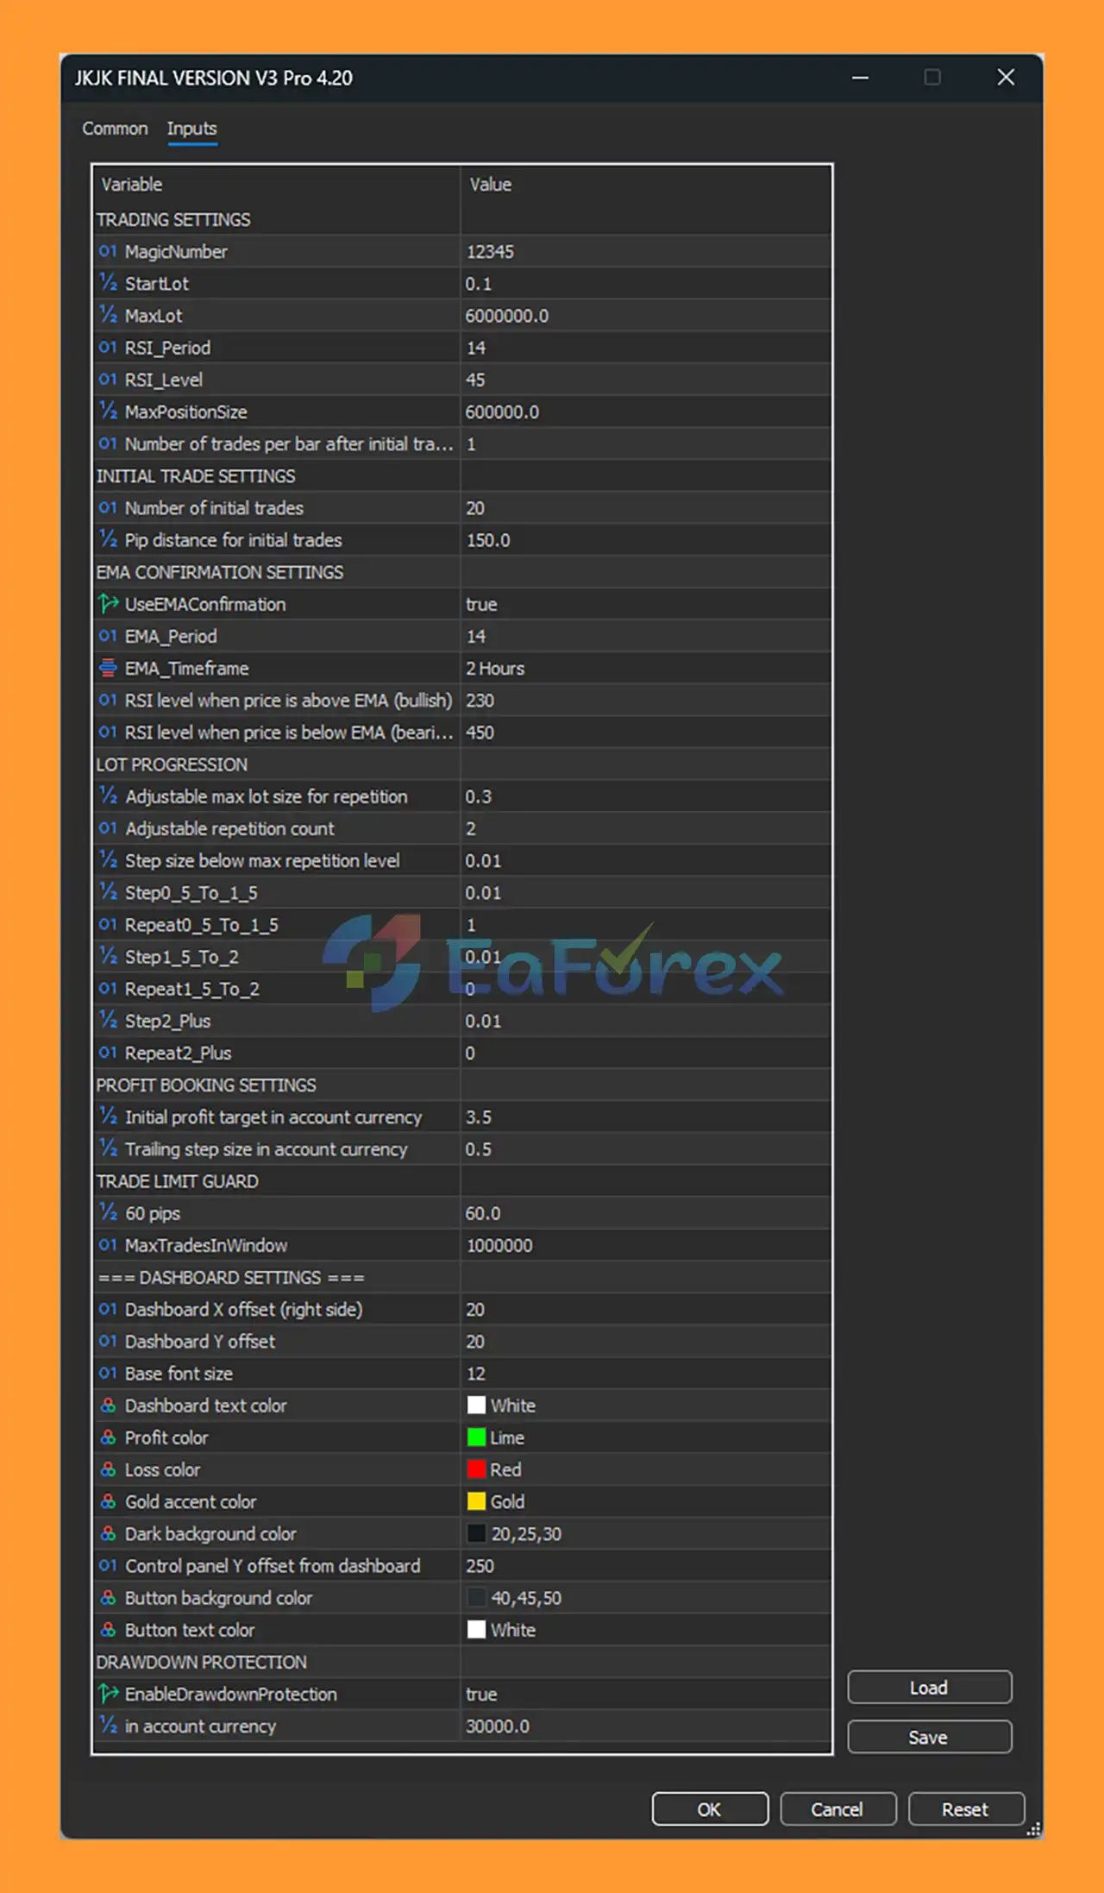The height and width of the screenshot is (1893, 1104).
Task: Click the fraction icon next to StartLot
Action: point(108,283)
